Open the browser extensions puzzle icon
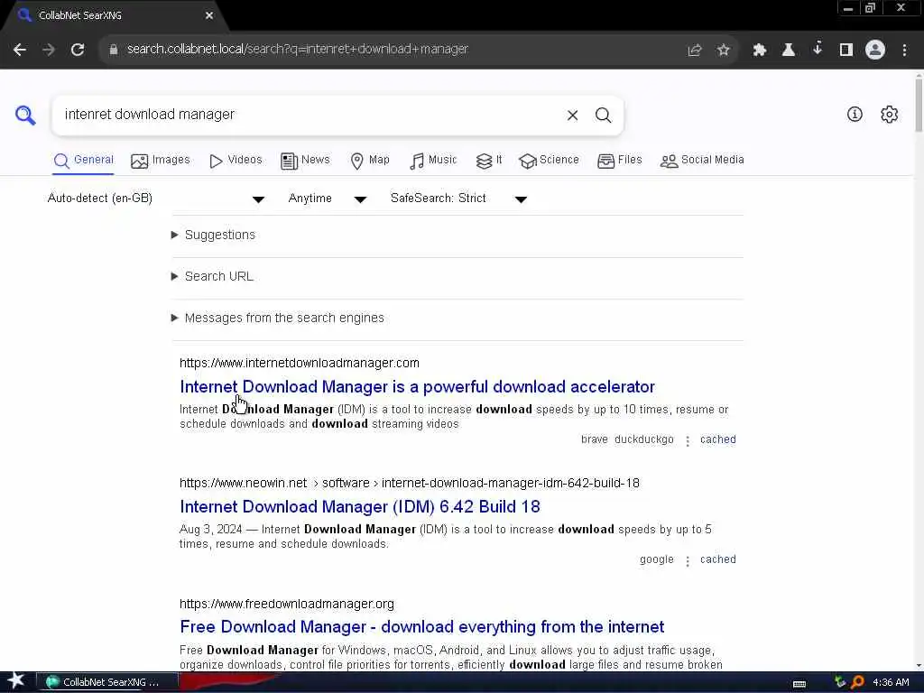 [759, 51]
